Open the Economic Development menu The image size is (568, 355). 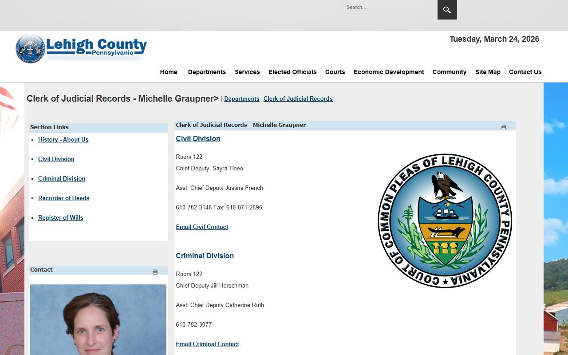coord(389,72)
